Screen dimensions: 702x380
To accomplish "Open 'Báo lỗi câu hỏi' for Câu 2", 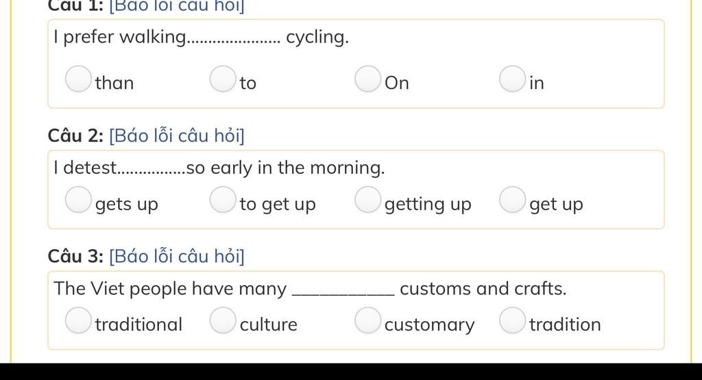I will pos(177,136).
